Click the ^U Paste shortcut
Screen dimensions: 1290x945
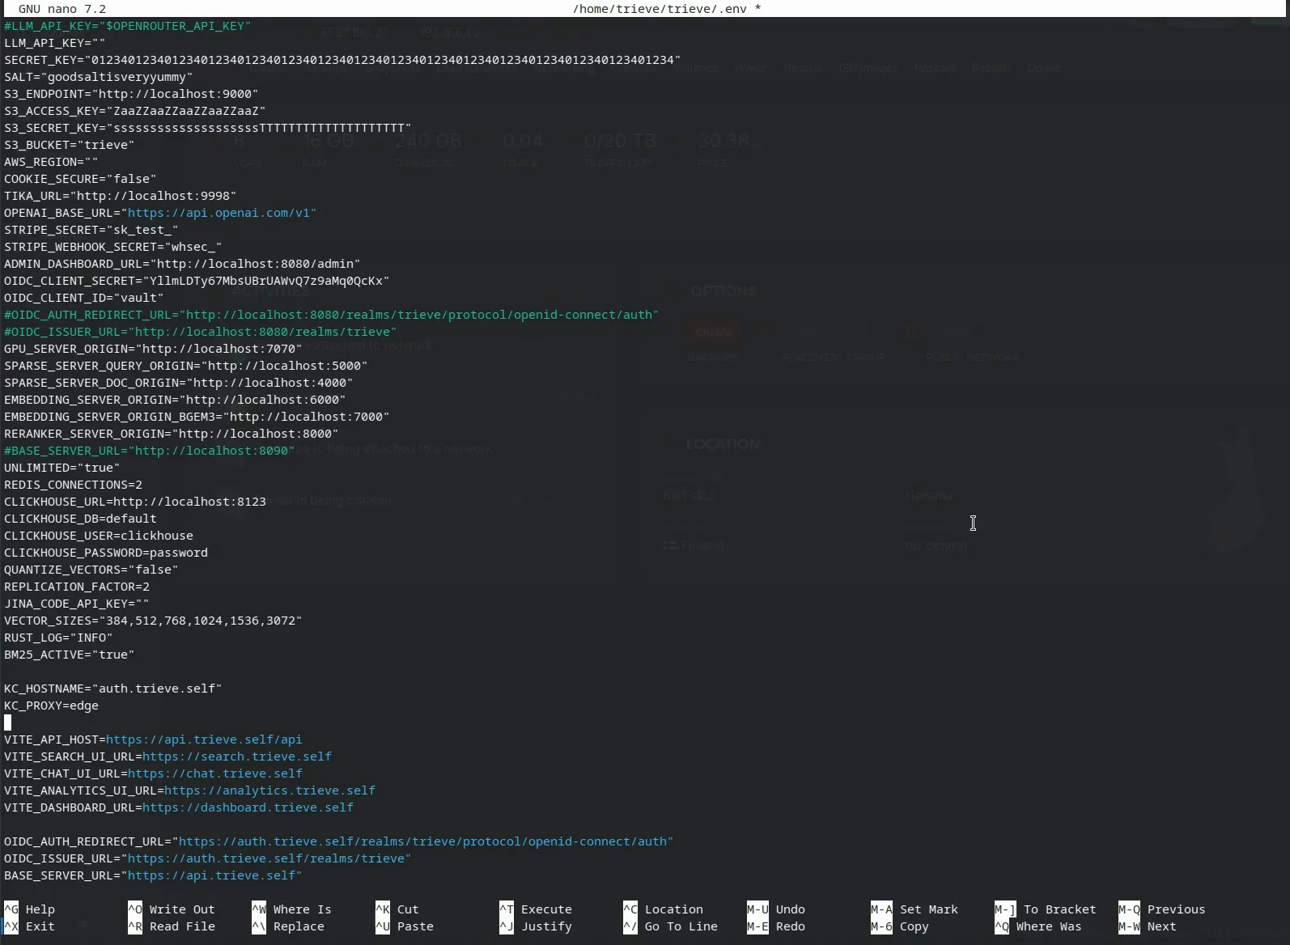point(405,926)
